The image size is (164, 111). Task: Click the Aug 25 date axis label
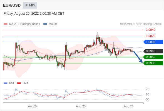tap(81, 106)
